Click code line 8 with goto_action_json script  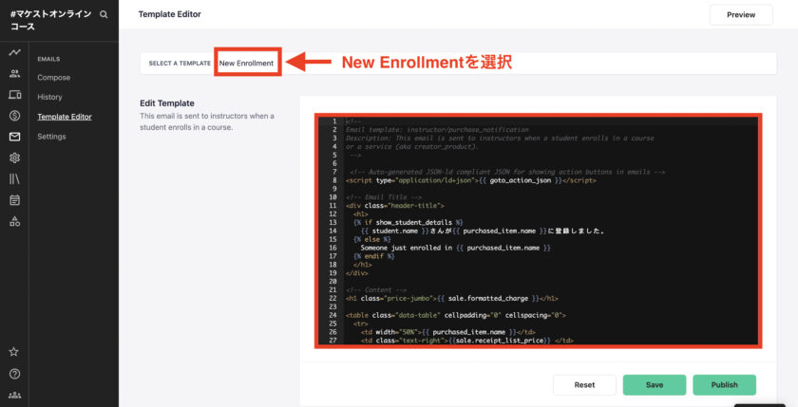471,180
